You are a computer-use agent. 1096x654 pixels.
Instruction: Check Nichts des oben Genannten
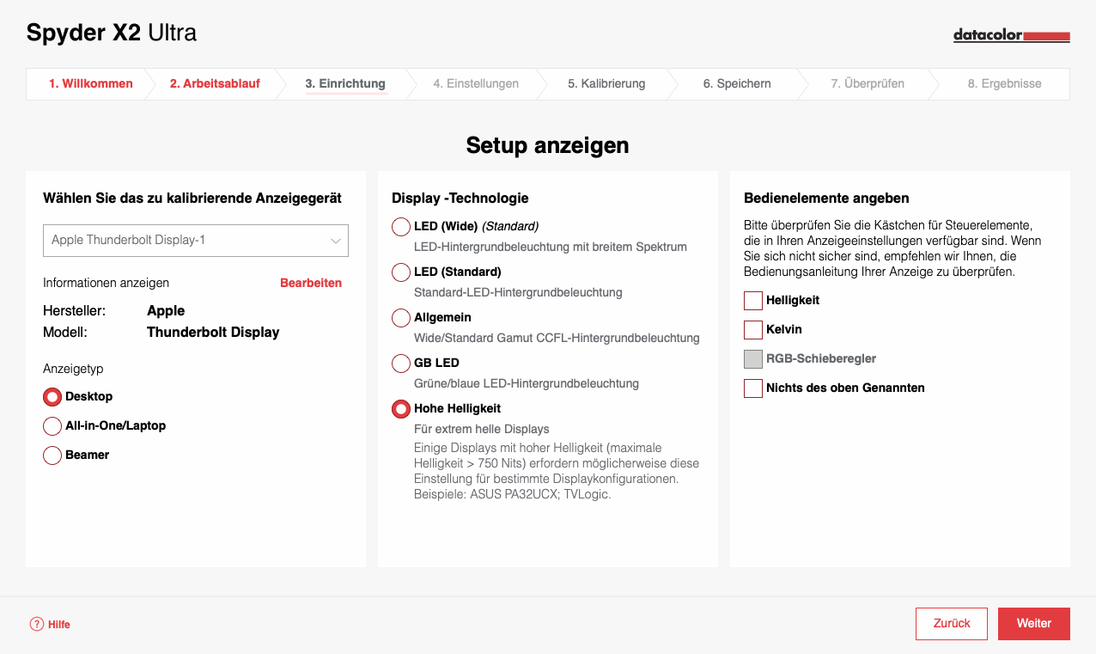pyautogui.click(x=753, y=388)
